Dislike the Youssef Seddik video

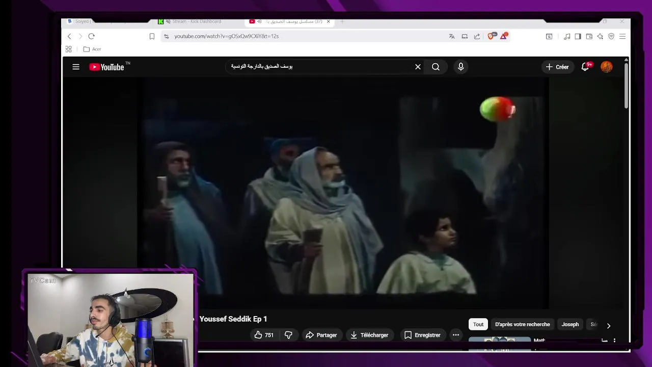(288, 335)
